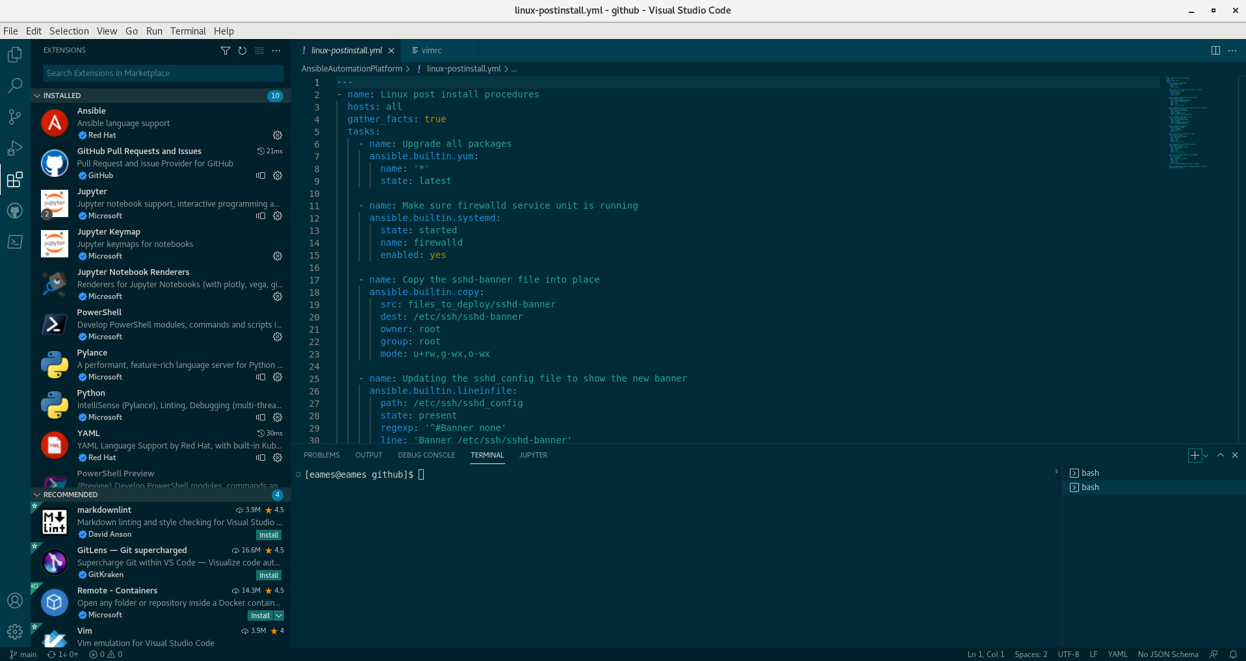The height and width of the screenshot is (661, 1246).
Task: Open manage gear for Ansible extension
Action: (x=278, y=135)
